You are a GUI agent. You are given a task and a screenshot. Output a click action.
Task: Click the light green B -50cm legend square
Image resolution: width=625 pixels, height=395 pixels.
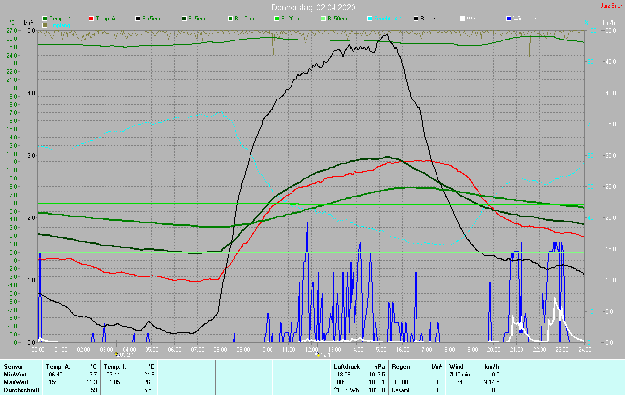coord(323,19)
